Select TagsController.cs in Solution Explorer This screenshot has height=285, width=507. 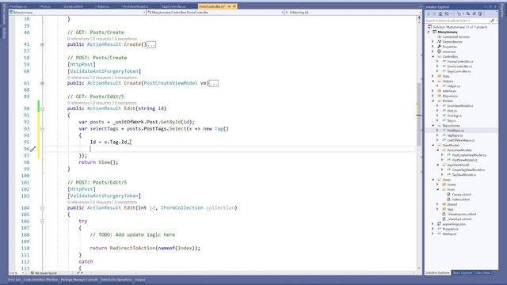click(x=459, y=71)
